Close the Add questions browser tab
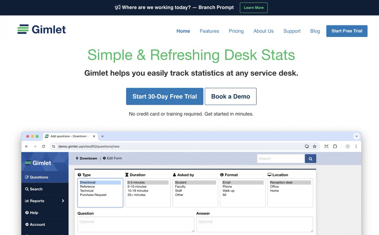Viewport: 379px width, 235px height. [x=94, y=136]
